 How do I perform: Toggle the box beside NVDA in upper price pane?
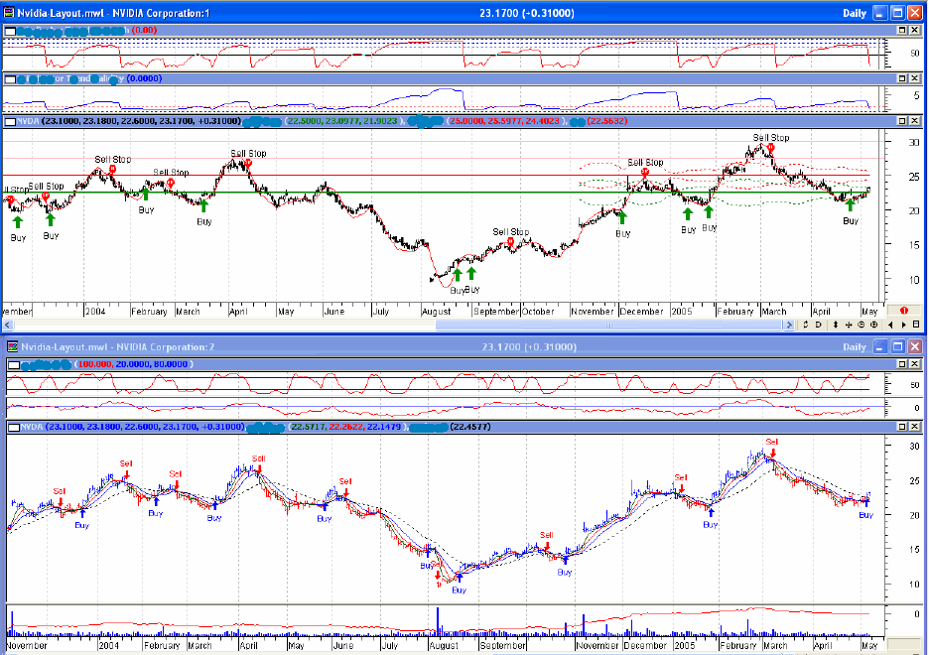(10, 121)
